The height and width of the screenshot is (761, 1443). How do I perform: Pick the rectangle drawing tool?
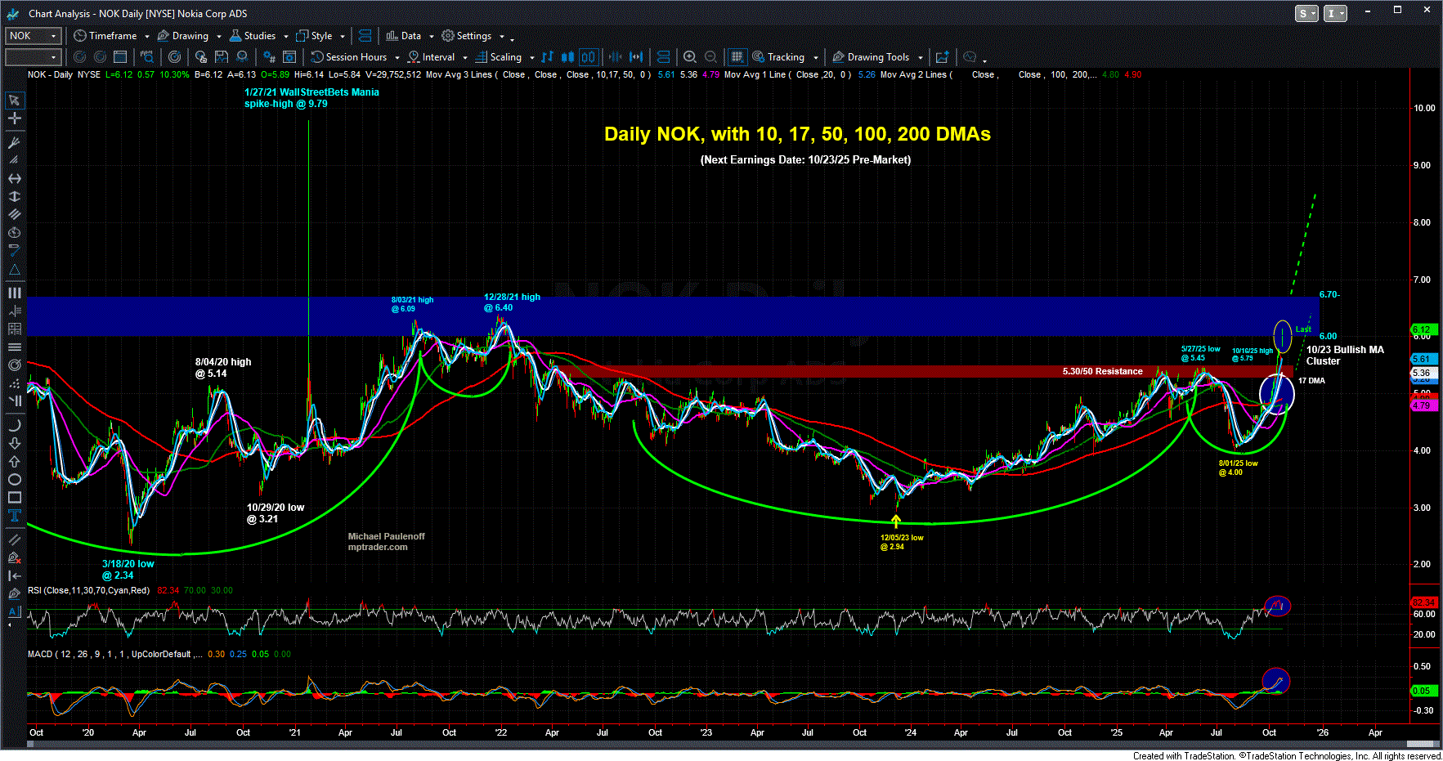(x=14, y=498)
